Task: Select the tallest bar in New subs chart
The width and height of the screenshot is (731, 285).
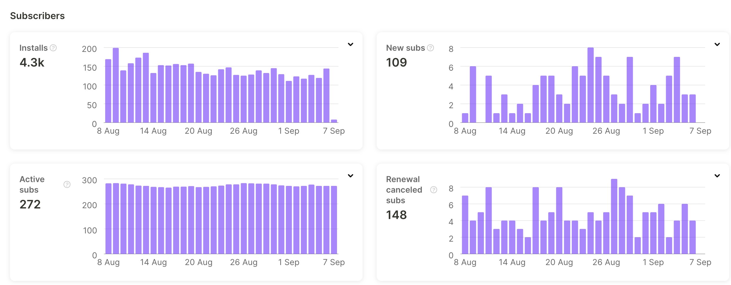Action: point(591,85)
